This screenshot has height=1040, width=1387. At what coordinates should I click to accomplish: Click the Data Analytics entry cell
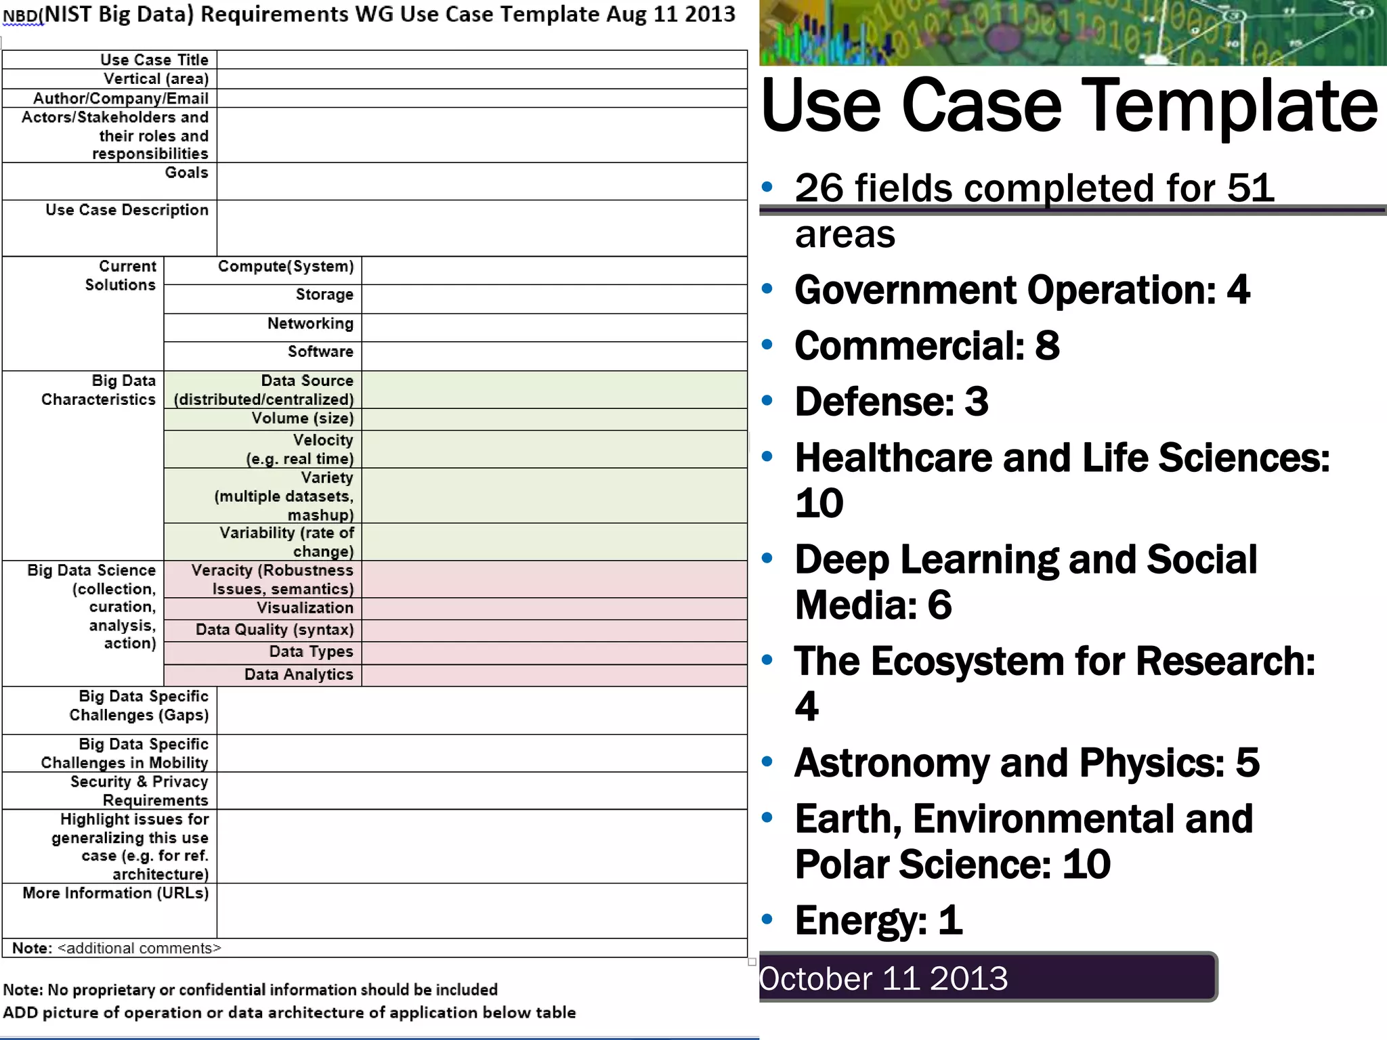pos(554,675)
